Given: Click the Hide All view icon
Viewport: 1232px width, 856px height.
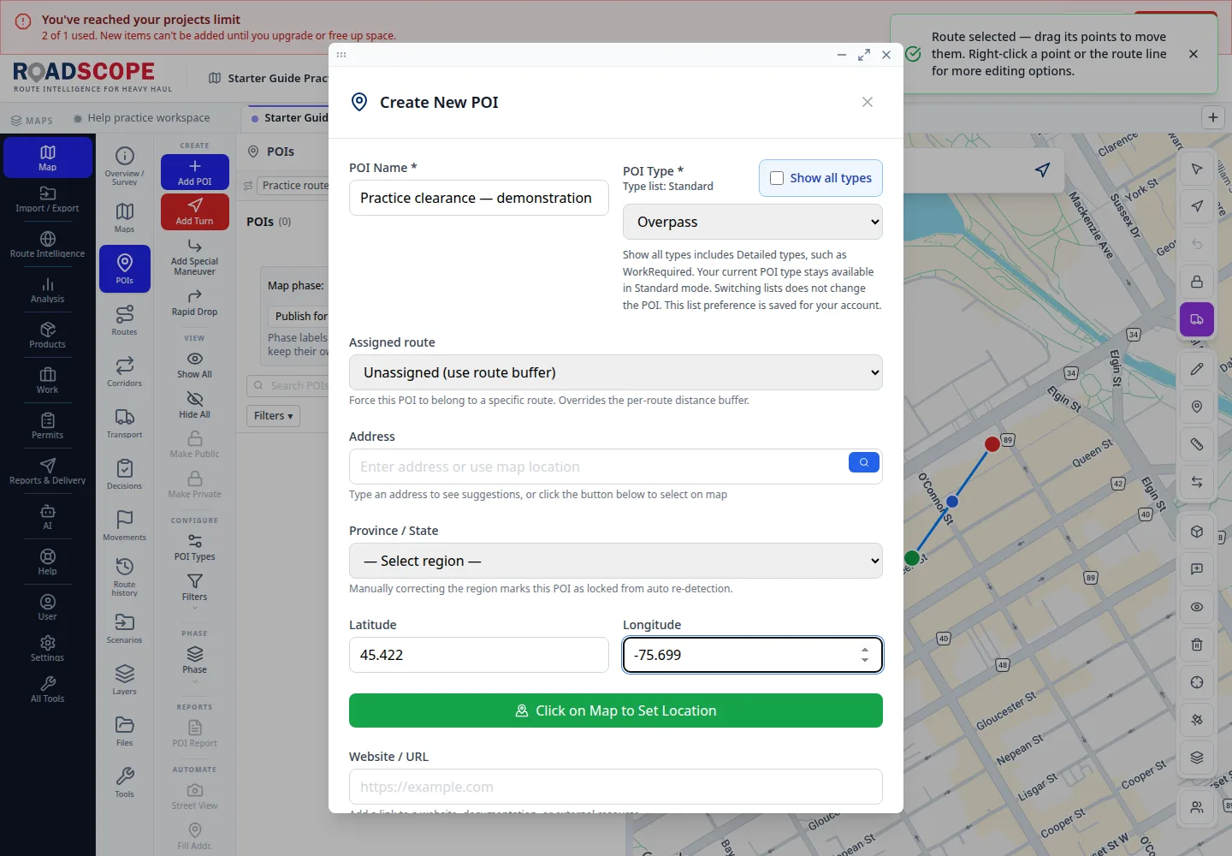Looking at the screenshot, I should pyautogui.click(x=195, y=405).
